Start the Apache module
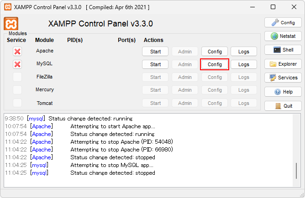The width and height of the screenshot is (305, 198). click(155, 52)
